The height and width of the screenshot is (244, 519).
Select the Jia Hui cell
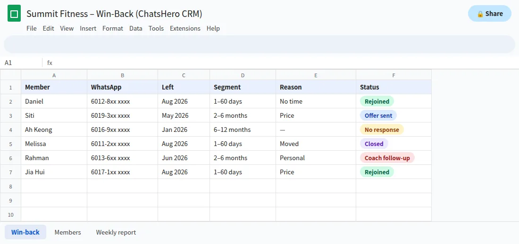coord(54,172)
